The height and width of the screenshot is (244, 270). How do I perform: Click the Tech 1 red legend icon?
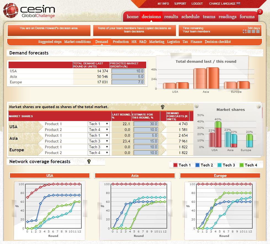pos(175,165)
